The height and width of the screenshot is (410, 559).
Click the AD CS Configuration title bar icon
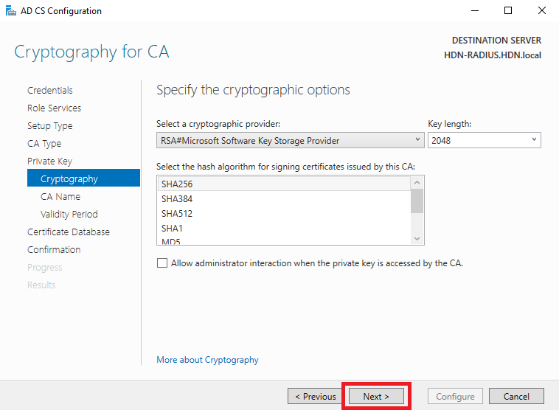pos(11,11)
